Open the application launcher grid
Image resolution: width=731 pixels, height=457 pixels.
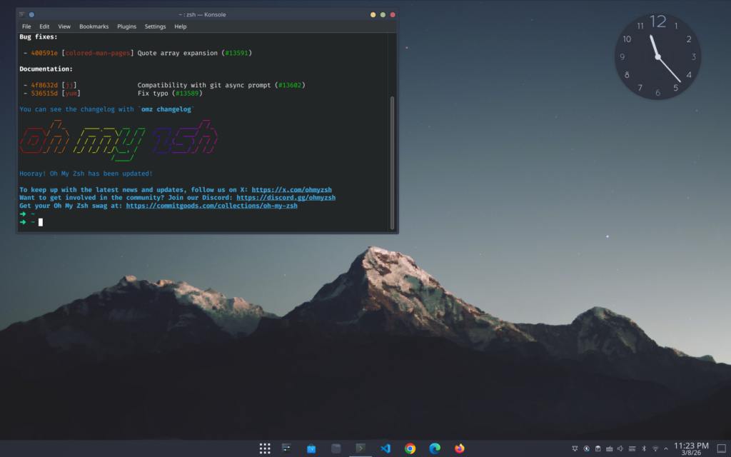point(265,448)
